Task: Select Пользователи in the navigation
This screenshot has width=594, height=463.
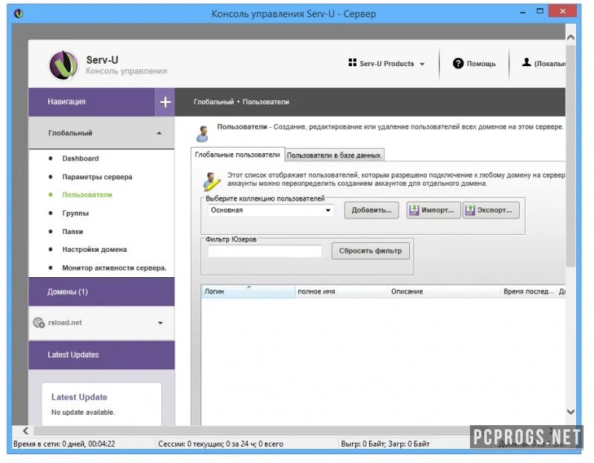Action: [x=87, y=195]
